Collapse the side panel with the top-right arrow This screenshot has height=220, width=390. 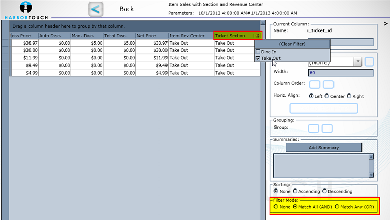click(385, 24)
